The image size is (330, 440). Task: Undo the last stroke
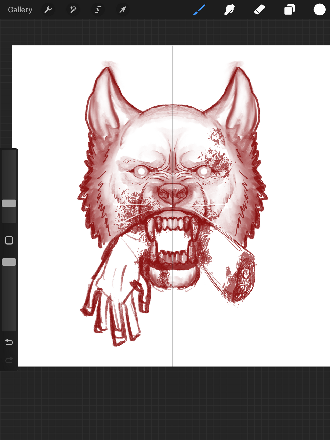[9, 342]
